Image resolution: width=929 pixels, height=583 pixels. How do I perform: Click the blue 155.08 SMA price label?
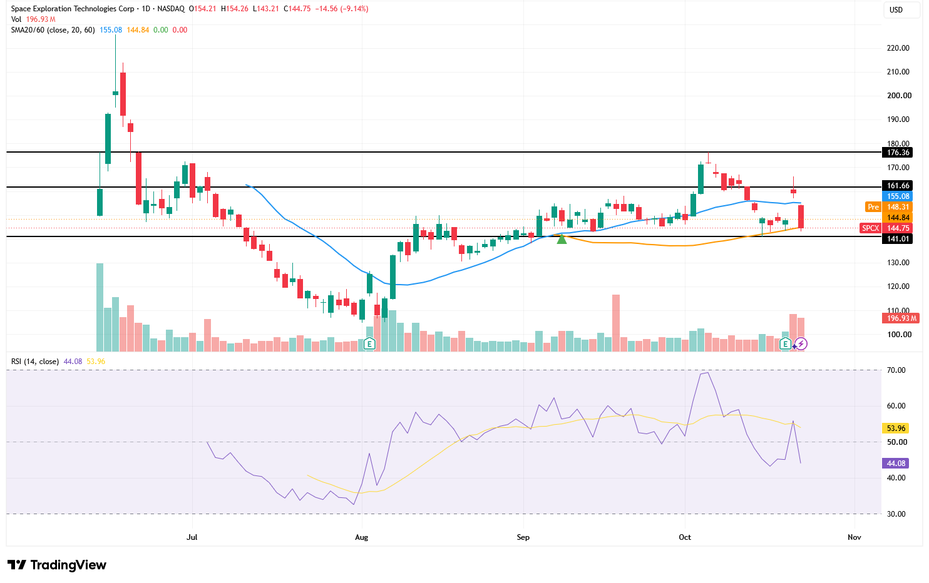(898, 196)
